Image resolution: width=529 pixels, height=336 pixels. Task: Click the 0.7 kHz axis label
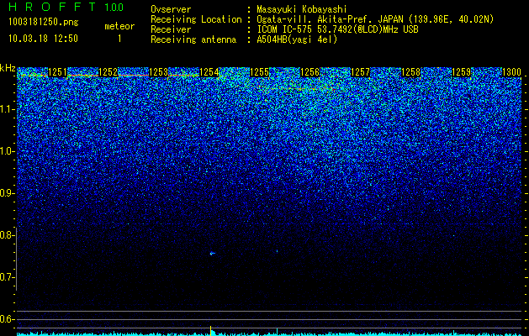[6, 277]
